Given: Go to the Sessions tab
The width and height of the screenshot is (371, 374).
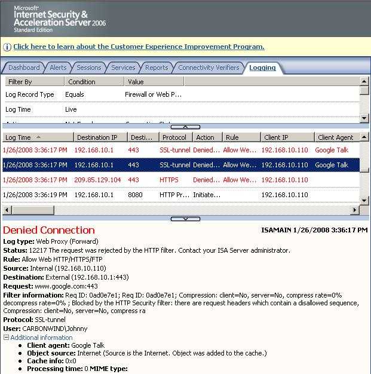Looking at the screenshot, I should pyautogui.click(x=89, y=68).
